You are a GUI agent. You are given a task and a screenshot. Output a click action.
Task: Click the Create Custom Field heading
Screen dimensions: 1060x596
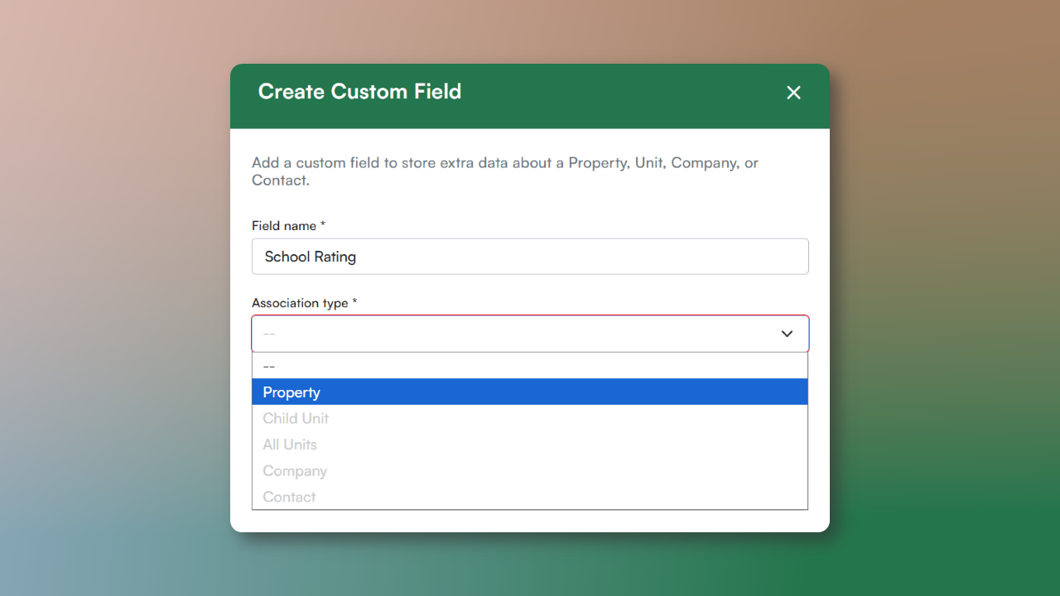tap(359, 92)
